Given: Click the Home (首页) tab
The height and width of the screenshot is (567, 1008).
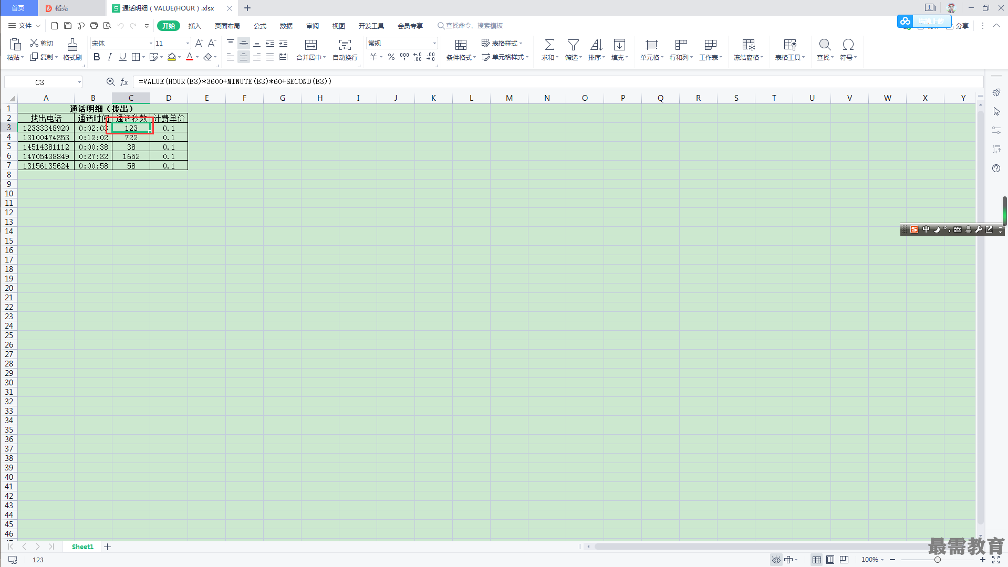Looking at the screenshot, I should [x=18, y=8].
